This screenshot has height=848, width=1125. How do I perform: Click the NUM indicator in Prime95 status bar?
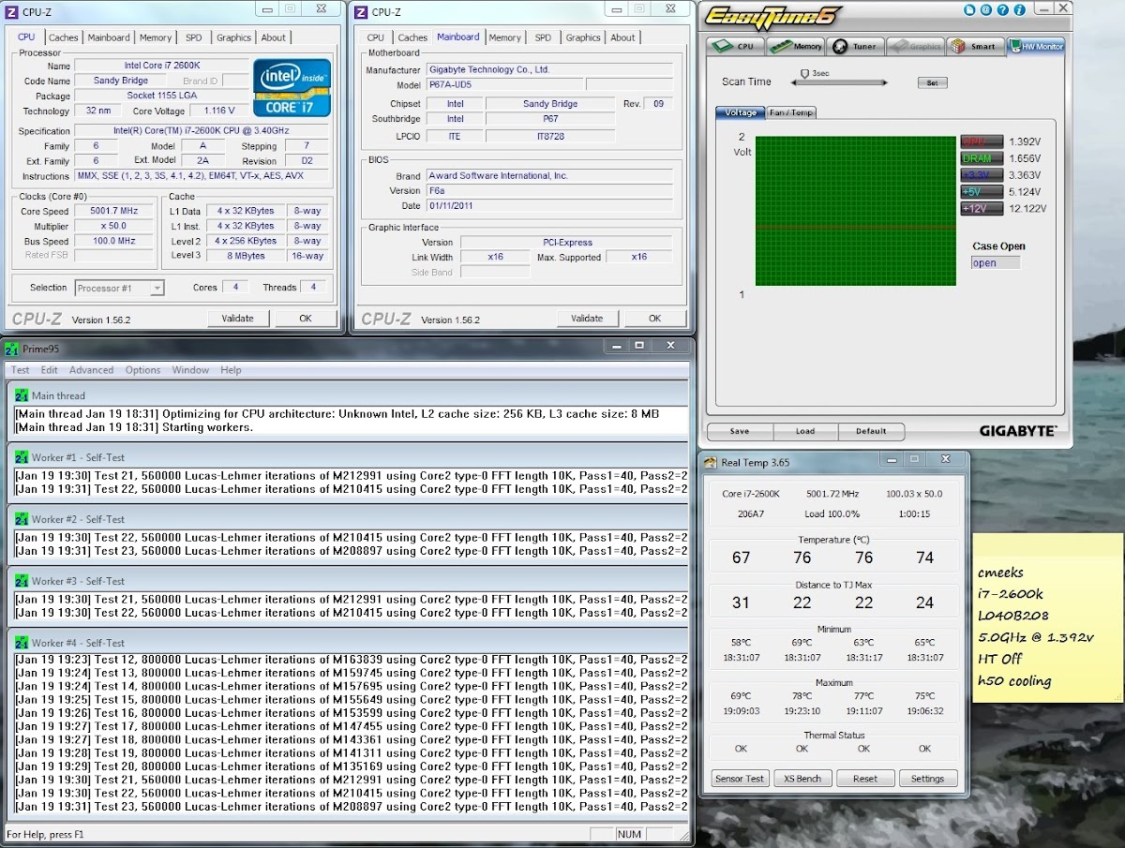pyautogui.click(x=629, y=834)
